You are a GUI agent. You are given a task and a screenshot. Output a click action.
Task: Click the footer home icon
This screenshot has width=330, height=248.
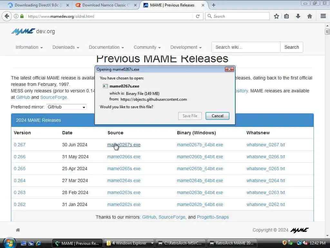(x=18, y=230)
